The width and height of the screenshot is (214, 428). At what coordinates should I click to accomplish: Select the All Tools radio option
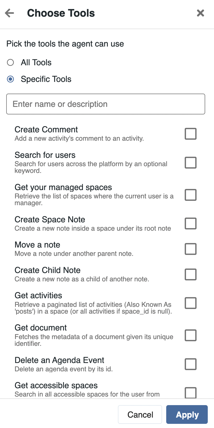[x=10, y=62]
